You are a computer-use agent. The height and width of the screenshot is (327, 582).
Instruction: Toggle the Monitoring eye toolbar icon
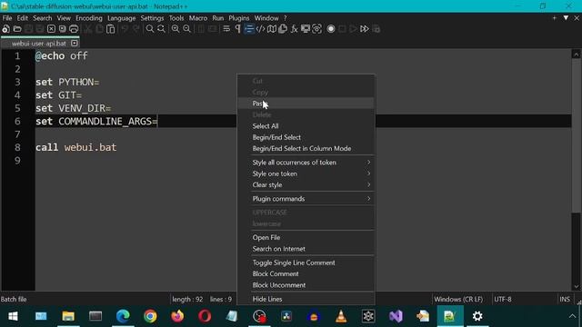point(316,29)
